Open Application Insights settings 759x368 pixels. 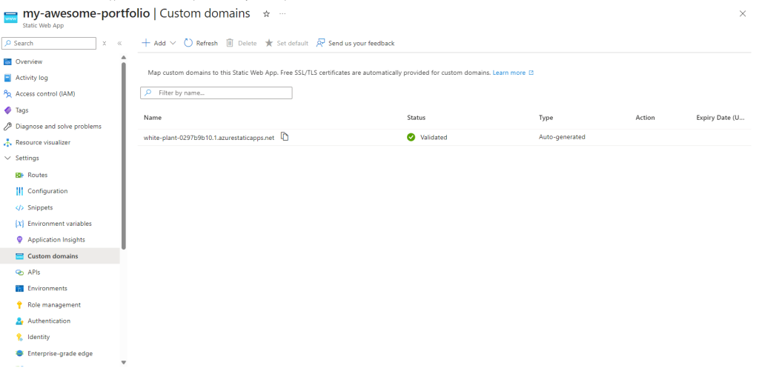tap(56, 240)
